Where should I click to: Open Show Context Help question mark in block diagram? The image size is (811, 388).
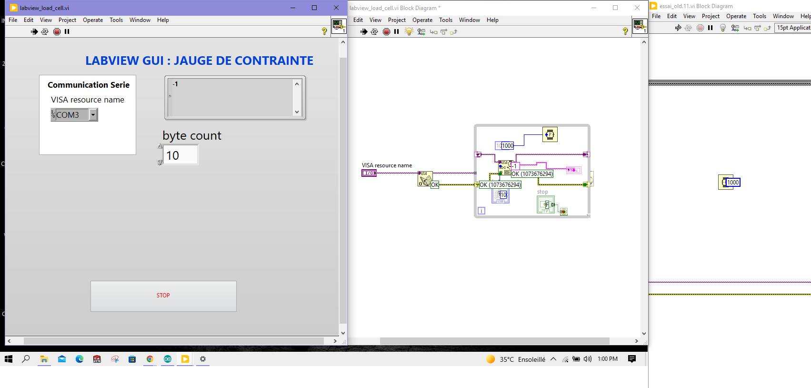pyautogui.click(x=625, y=31)
